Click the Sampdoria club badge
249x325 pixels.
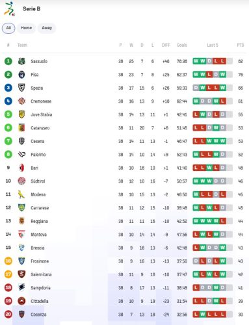pos(21,287)
